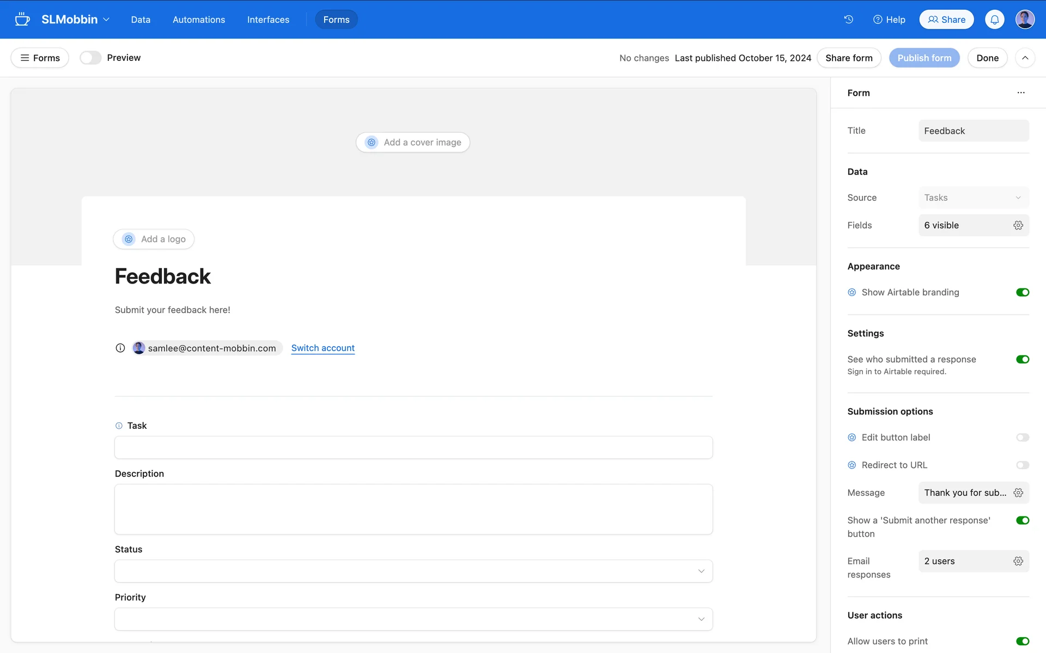Expand the Status dropdown field

[413, 571]
